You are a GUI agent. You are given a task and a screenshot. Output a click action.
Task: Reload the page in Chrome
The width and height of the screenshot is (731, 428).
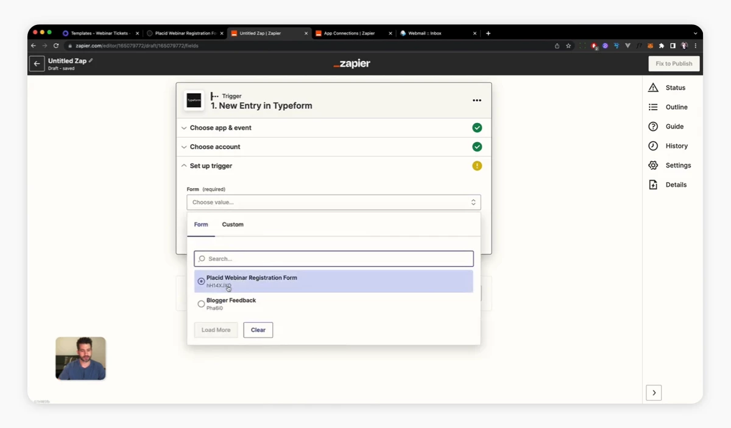[56, 46]
